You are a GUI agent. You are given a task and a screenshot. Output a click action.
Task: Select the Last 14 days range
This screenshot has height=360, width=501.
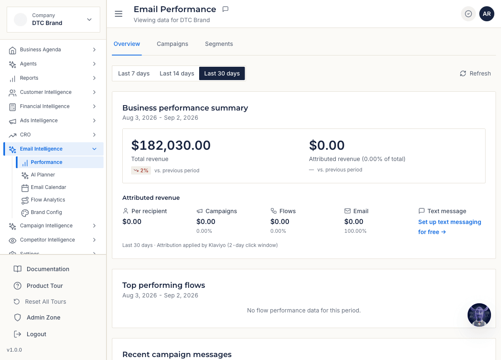(x=177, y=73)
